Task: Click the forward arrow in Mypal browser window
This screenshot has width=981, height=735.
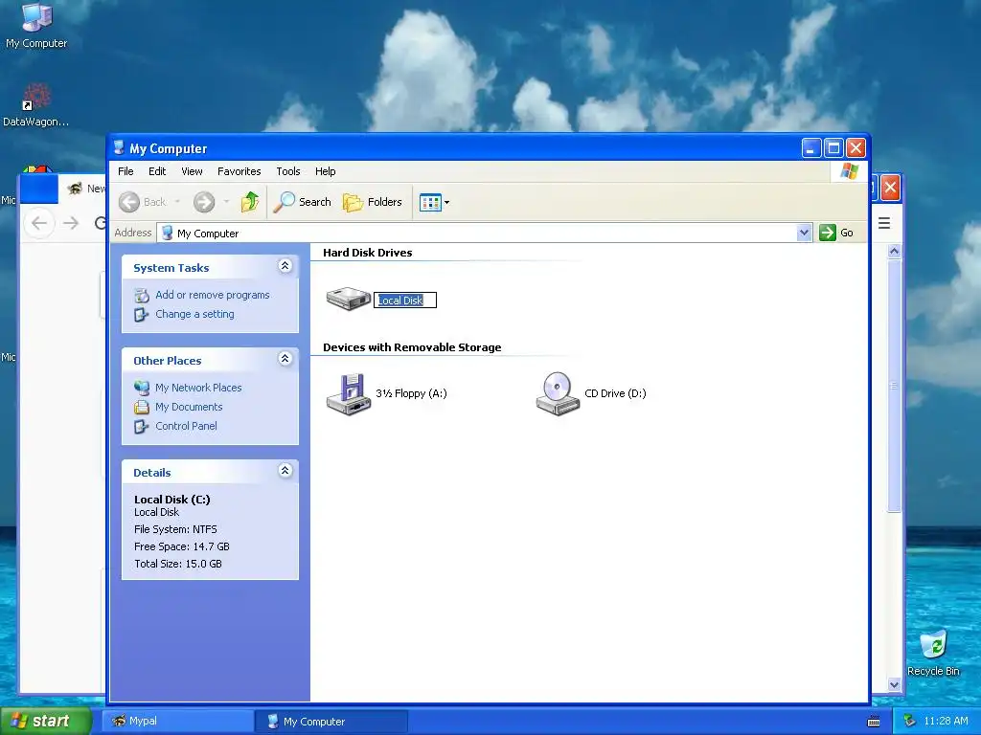Action: pyautogui.click(x=71, y=223)
